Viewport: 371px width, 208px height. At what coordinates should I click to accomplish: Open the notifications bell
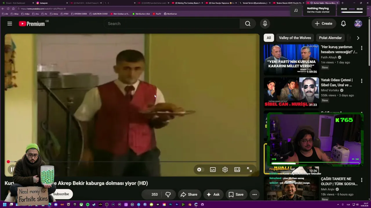[x=343, y=24]
